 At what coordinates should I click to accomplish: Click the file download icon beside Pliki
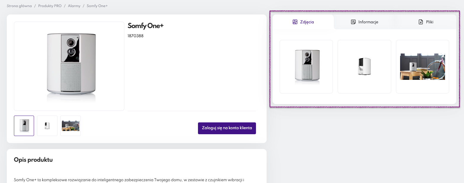421,22
